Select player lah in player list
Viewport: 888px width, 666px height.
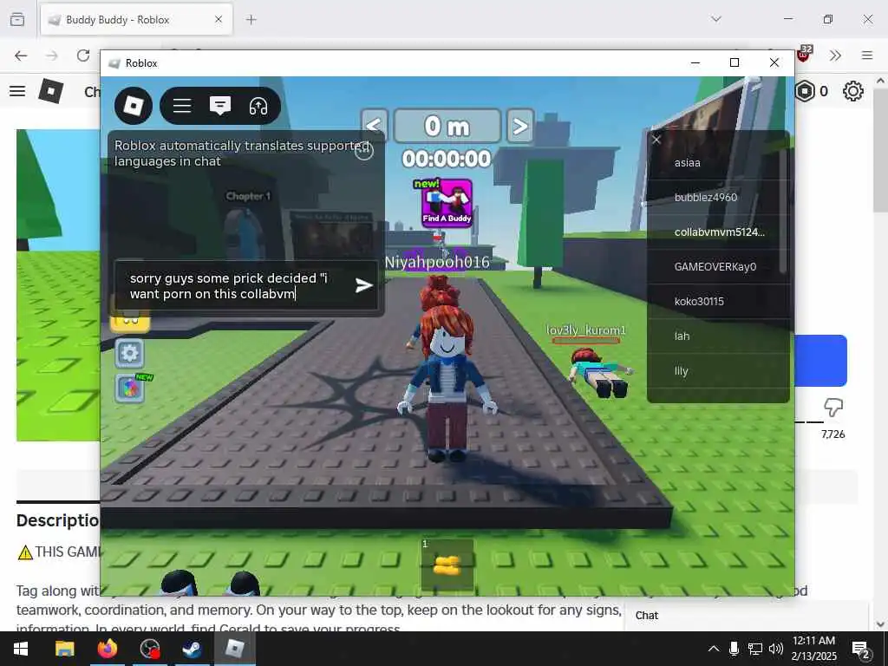(x=718, y=336)
